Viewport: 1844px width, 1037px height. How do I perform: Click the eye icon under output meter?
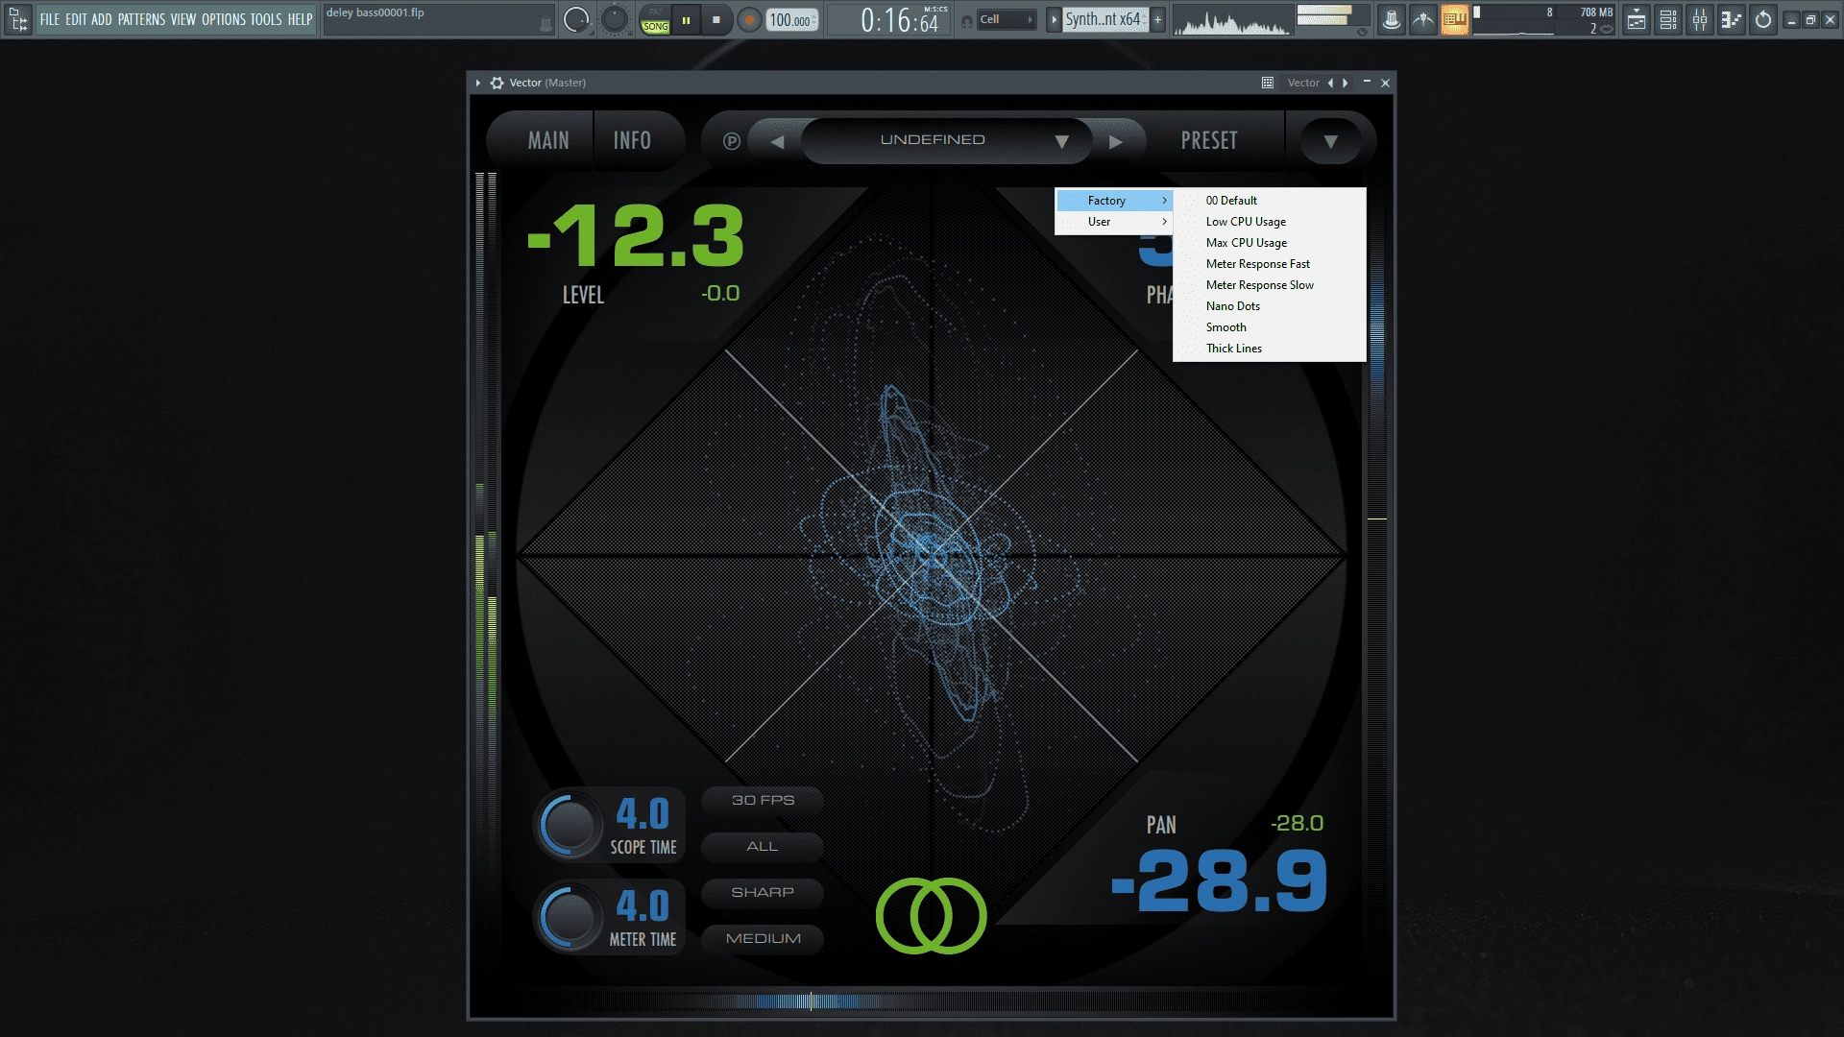coord(1361,32)
